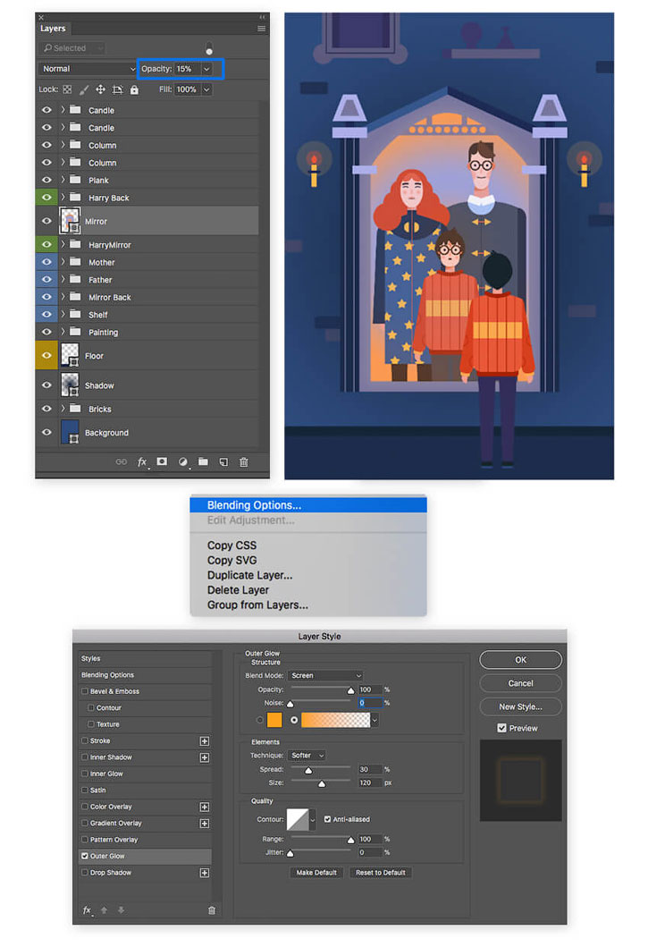The height and width of the screenshot is (947, 648).
Task: Enable the Stroke checkbox
Action: [85, 741]
